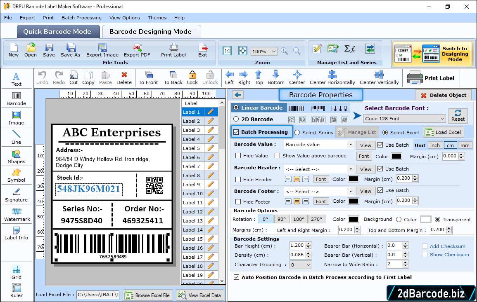
Task: Expand the Barcode Value dropdown
Action: click(x=351, y=145)
